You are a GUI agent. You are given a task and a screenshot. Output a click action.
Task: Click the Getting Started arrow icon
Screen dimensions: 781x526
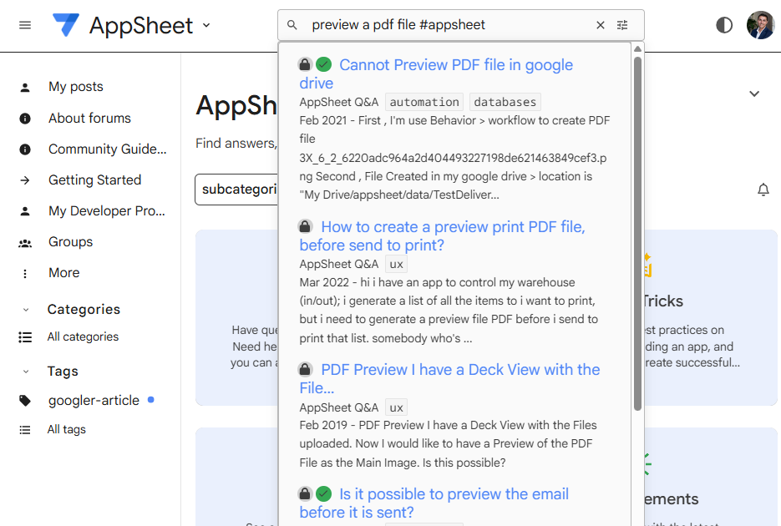pos(25,180)
